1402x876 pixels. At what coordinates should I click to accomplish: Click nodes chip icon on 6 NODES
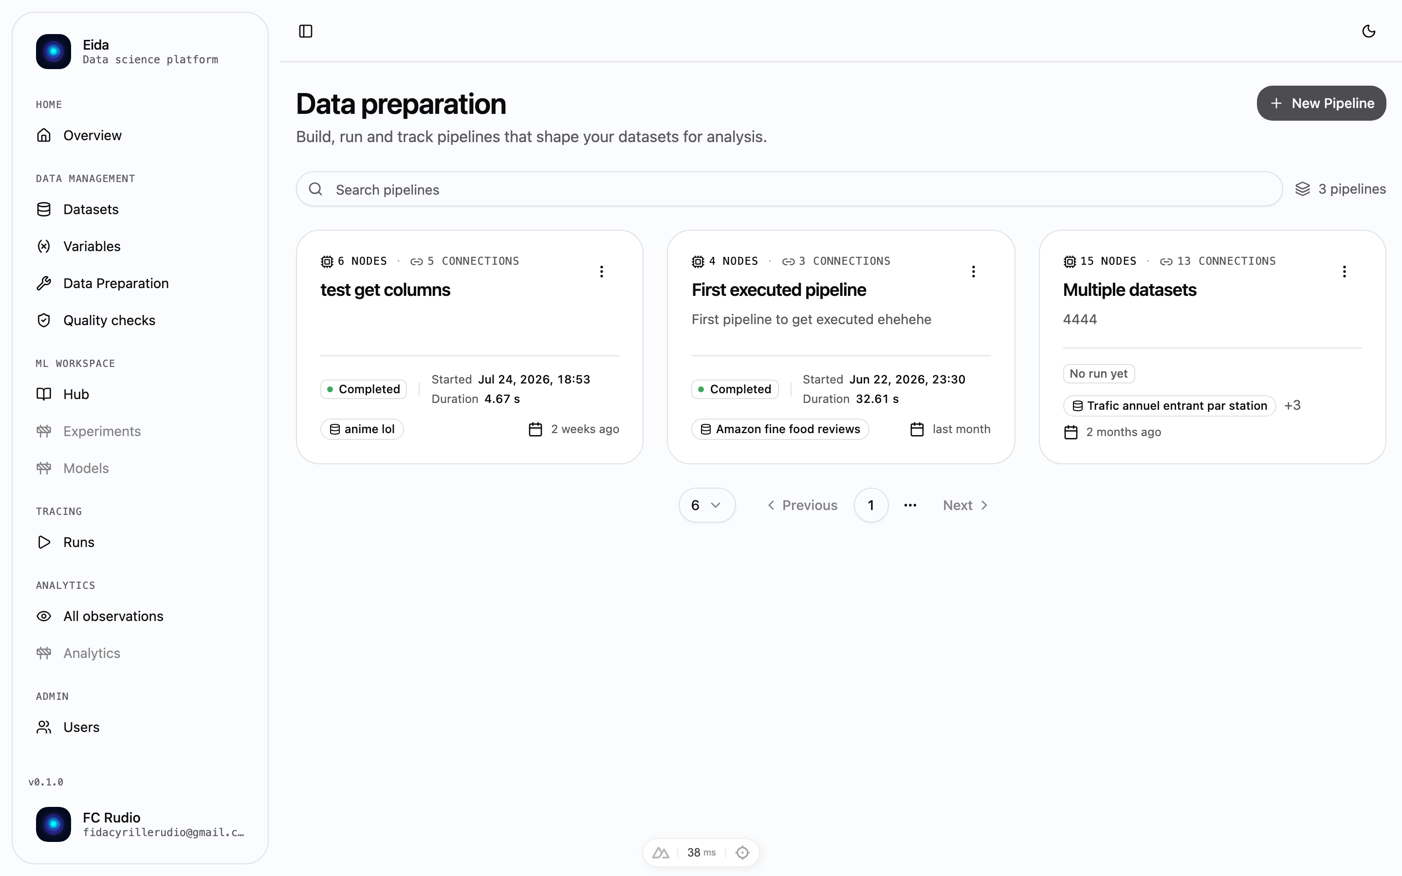[x=327, y=262]
